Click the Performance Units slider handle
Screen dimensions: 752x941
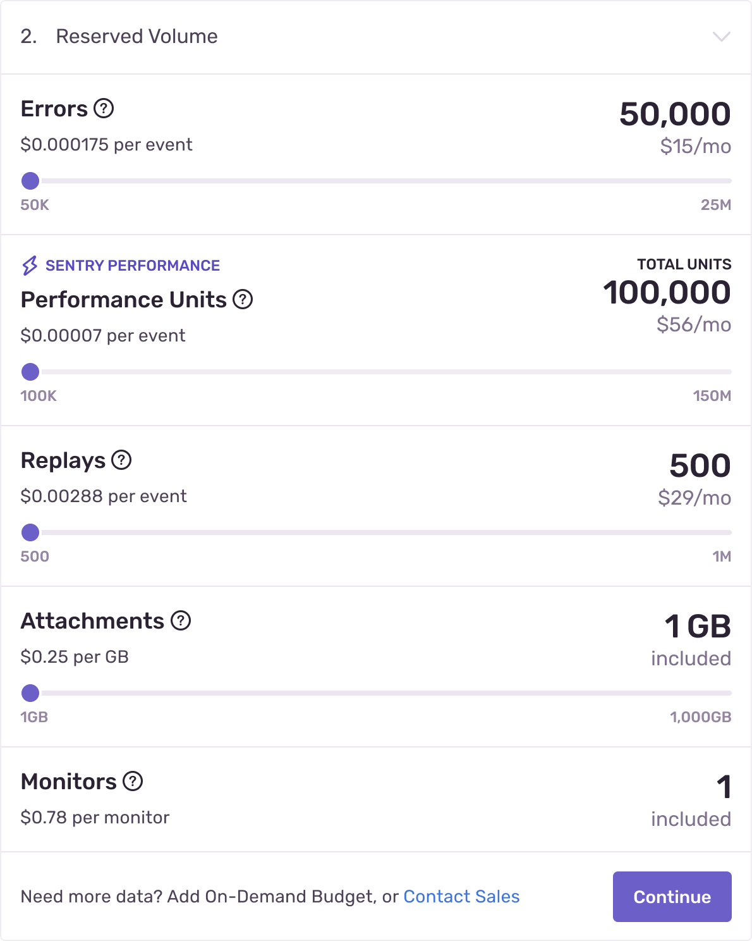click(x=30, y=372)
